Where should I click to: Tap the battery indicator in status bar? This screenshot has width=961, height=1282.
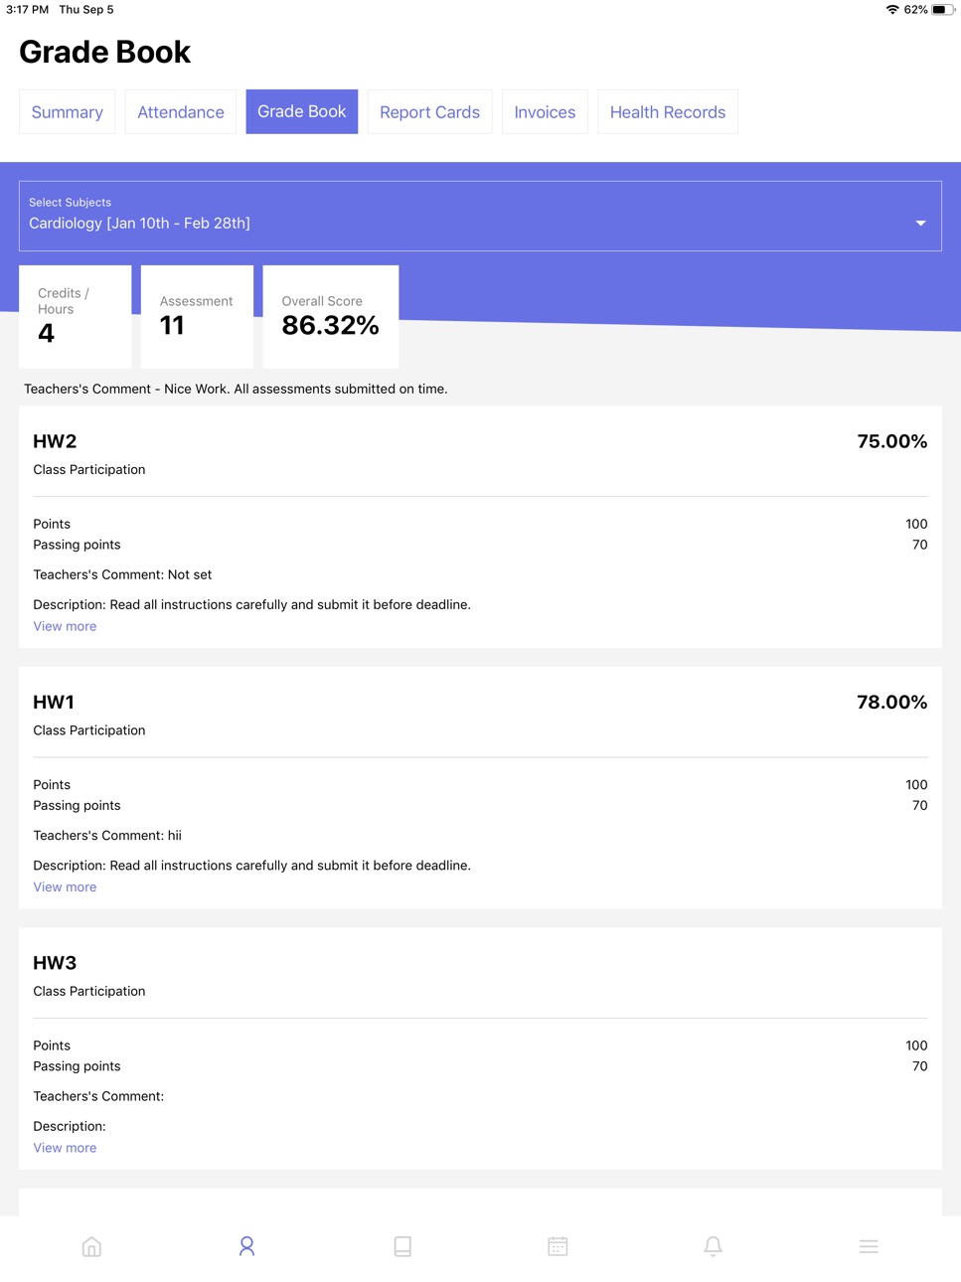[942, 10]
